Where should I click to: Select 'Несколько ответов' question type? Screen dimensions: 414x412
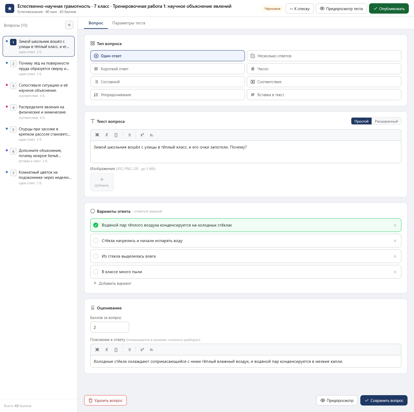pos(324,56)
